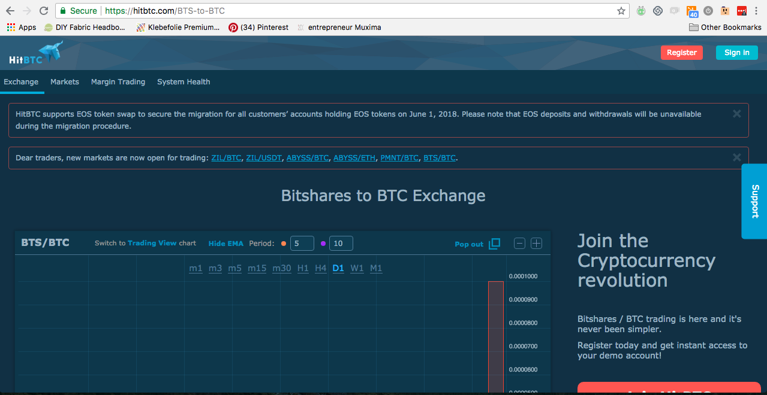Open the Exchange tab
This screenshot has height=395, width=767.
21,82
